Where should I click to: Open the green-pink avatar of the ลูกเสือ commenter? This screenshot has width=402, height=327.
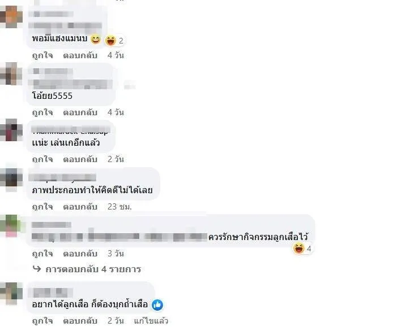click(x=10, y=226)
